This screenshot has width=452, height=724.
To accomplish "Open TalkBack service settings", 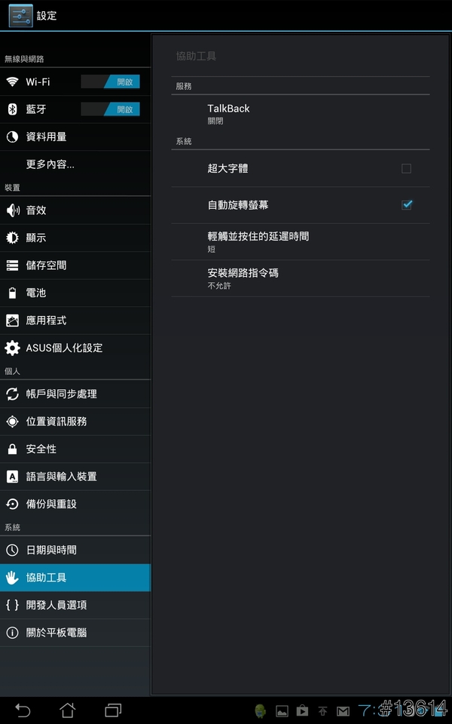I will 301,114.
